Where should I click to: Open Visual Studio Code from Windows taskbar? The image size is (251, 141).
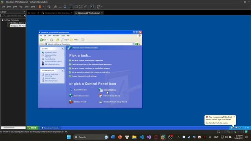(x=142, y=137)
